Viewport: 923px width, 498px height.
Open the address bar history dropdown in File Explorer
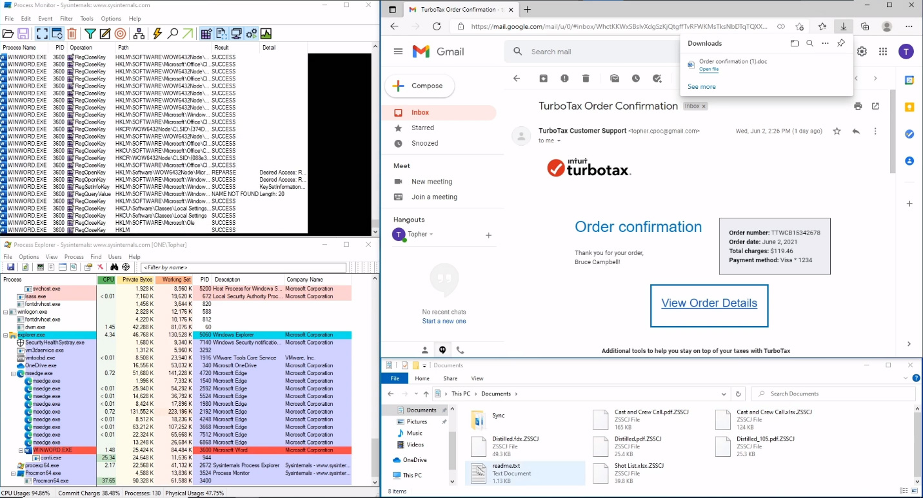click(x=725, y=394)
